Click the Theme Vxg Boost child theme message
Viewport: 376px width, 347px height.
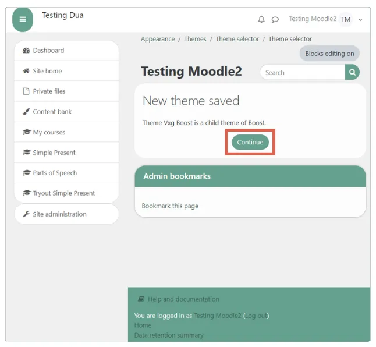(x=204, y=123)
